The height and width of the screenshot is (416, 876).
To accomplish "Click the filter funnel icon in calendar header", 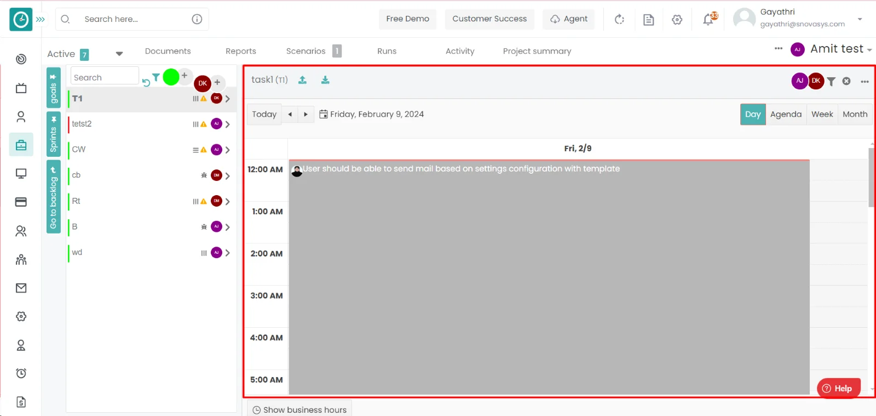I will tap(831, 81).
